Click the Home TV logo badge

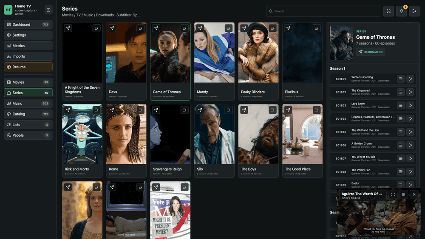coord(8,10)
